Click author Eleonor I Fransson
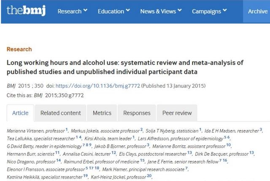 click(25, 169)
